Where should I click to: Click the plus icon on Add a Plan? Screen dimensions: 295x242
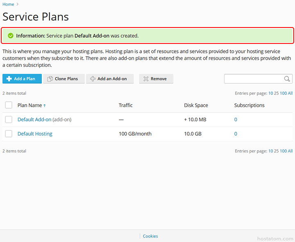(x=9, y=79)
